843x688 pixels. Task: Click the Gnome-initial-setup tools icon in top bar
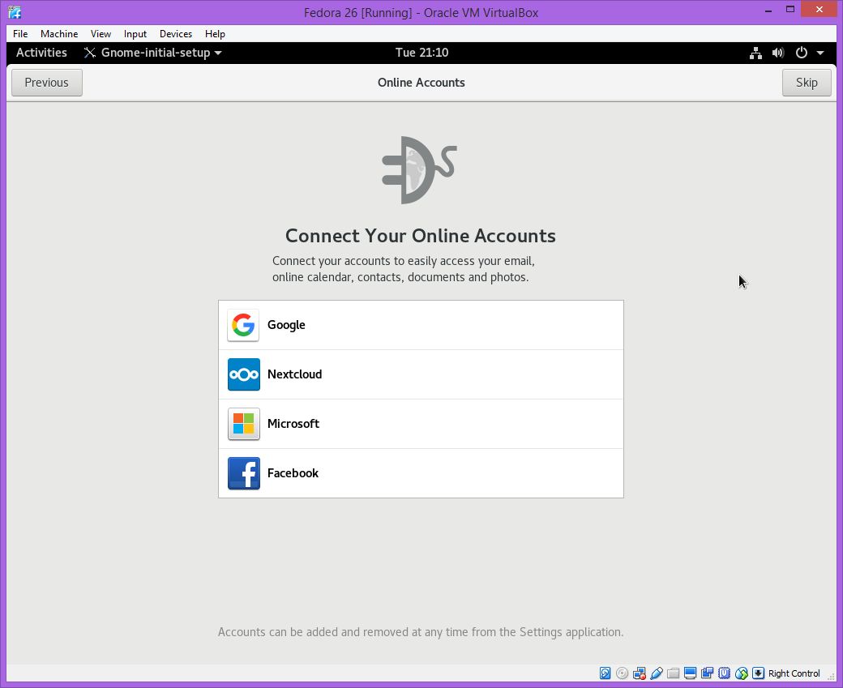90,53
